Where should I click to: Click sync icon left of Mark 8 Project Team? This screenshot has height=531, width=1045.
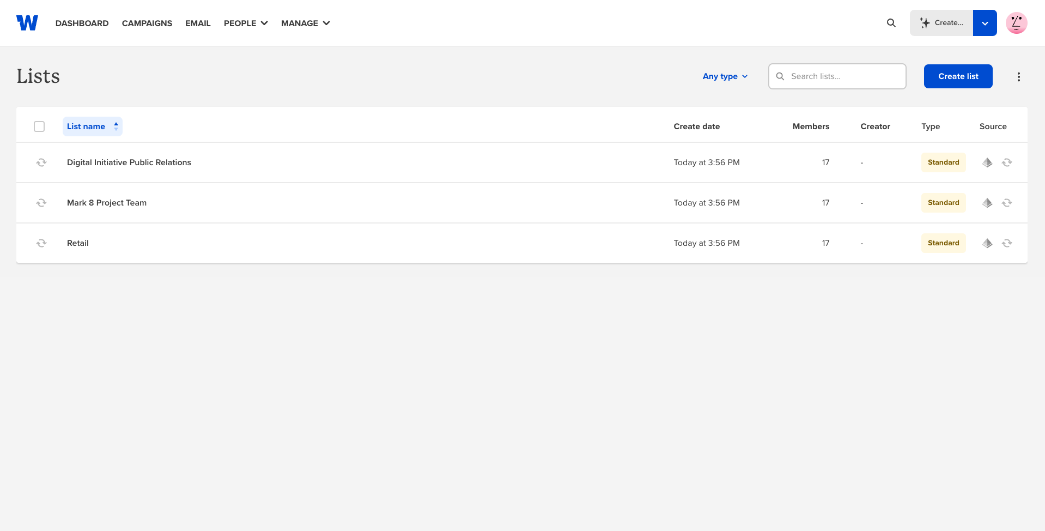pyautogui.click(x=41, y=203)
